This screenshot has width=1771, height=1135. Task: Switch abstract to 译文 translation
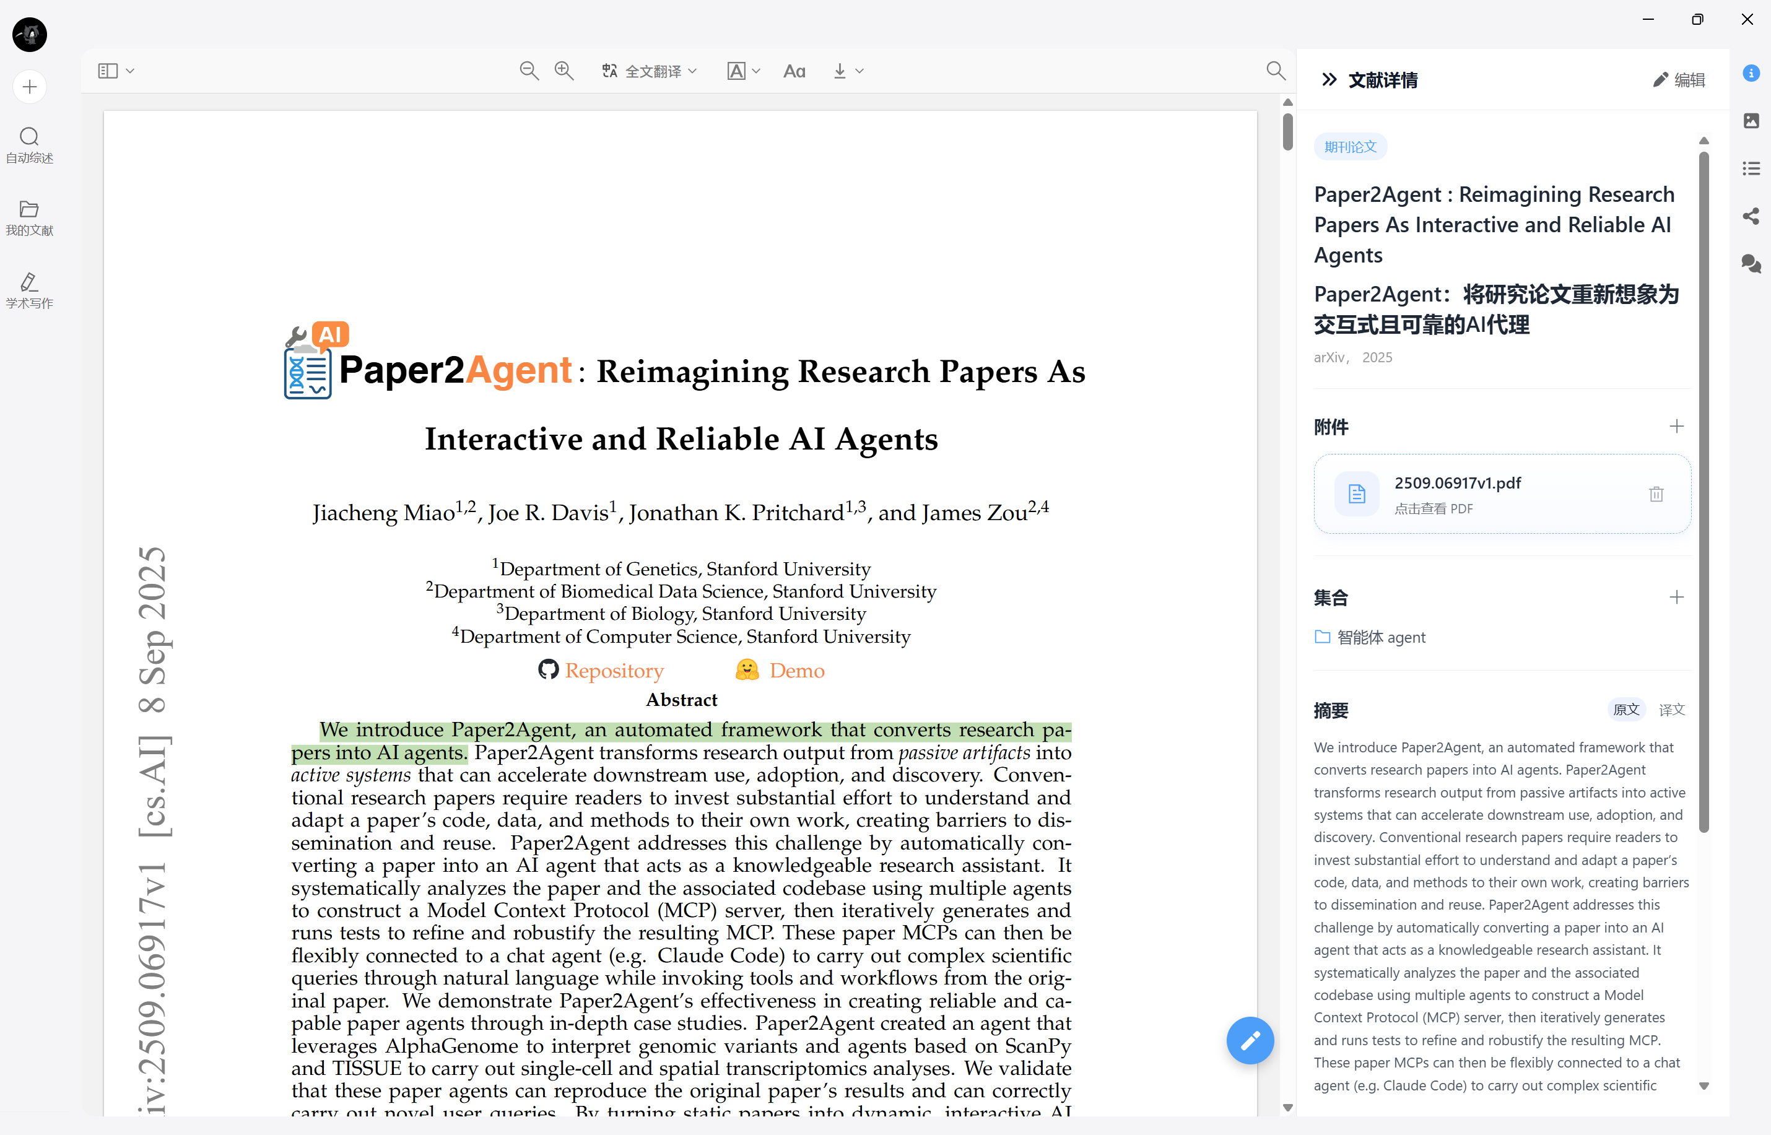(1671, 709)
